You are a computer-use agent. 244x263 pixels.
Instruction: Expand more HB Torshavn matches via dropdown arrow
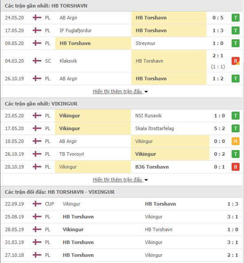click(146, 92)
